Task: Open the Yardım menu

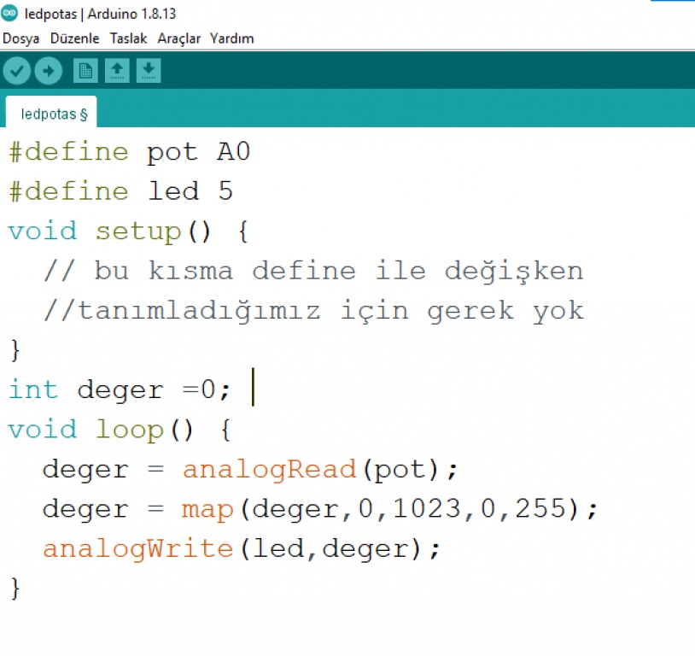Action: point(232,38)
